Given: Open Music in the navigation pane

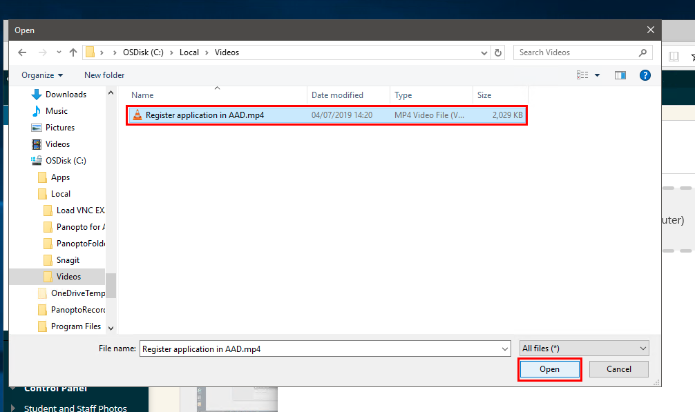Looking at the screenshot, I should coord(56,111).
